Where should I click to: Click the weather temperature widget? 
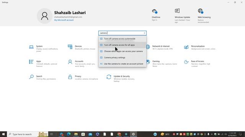click(165, 134)
